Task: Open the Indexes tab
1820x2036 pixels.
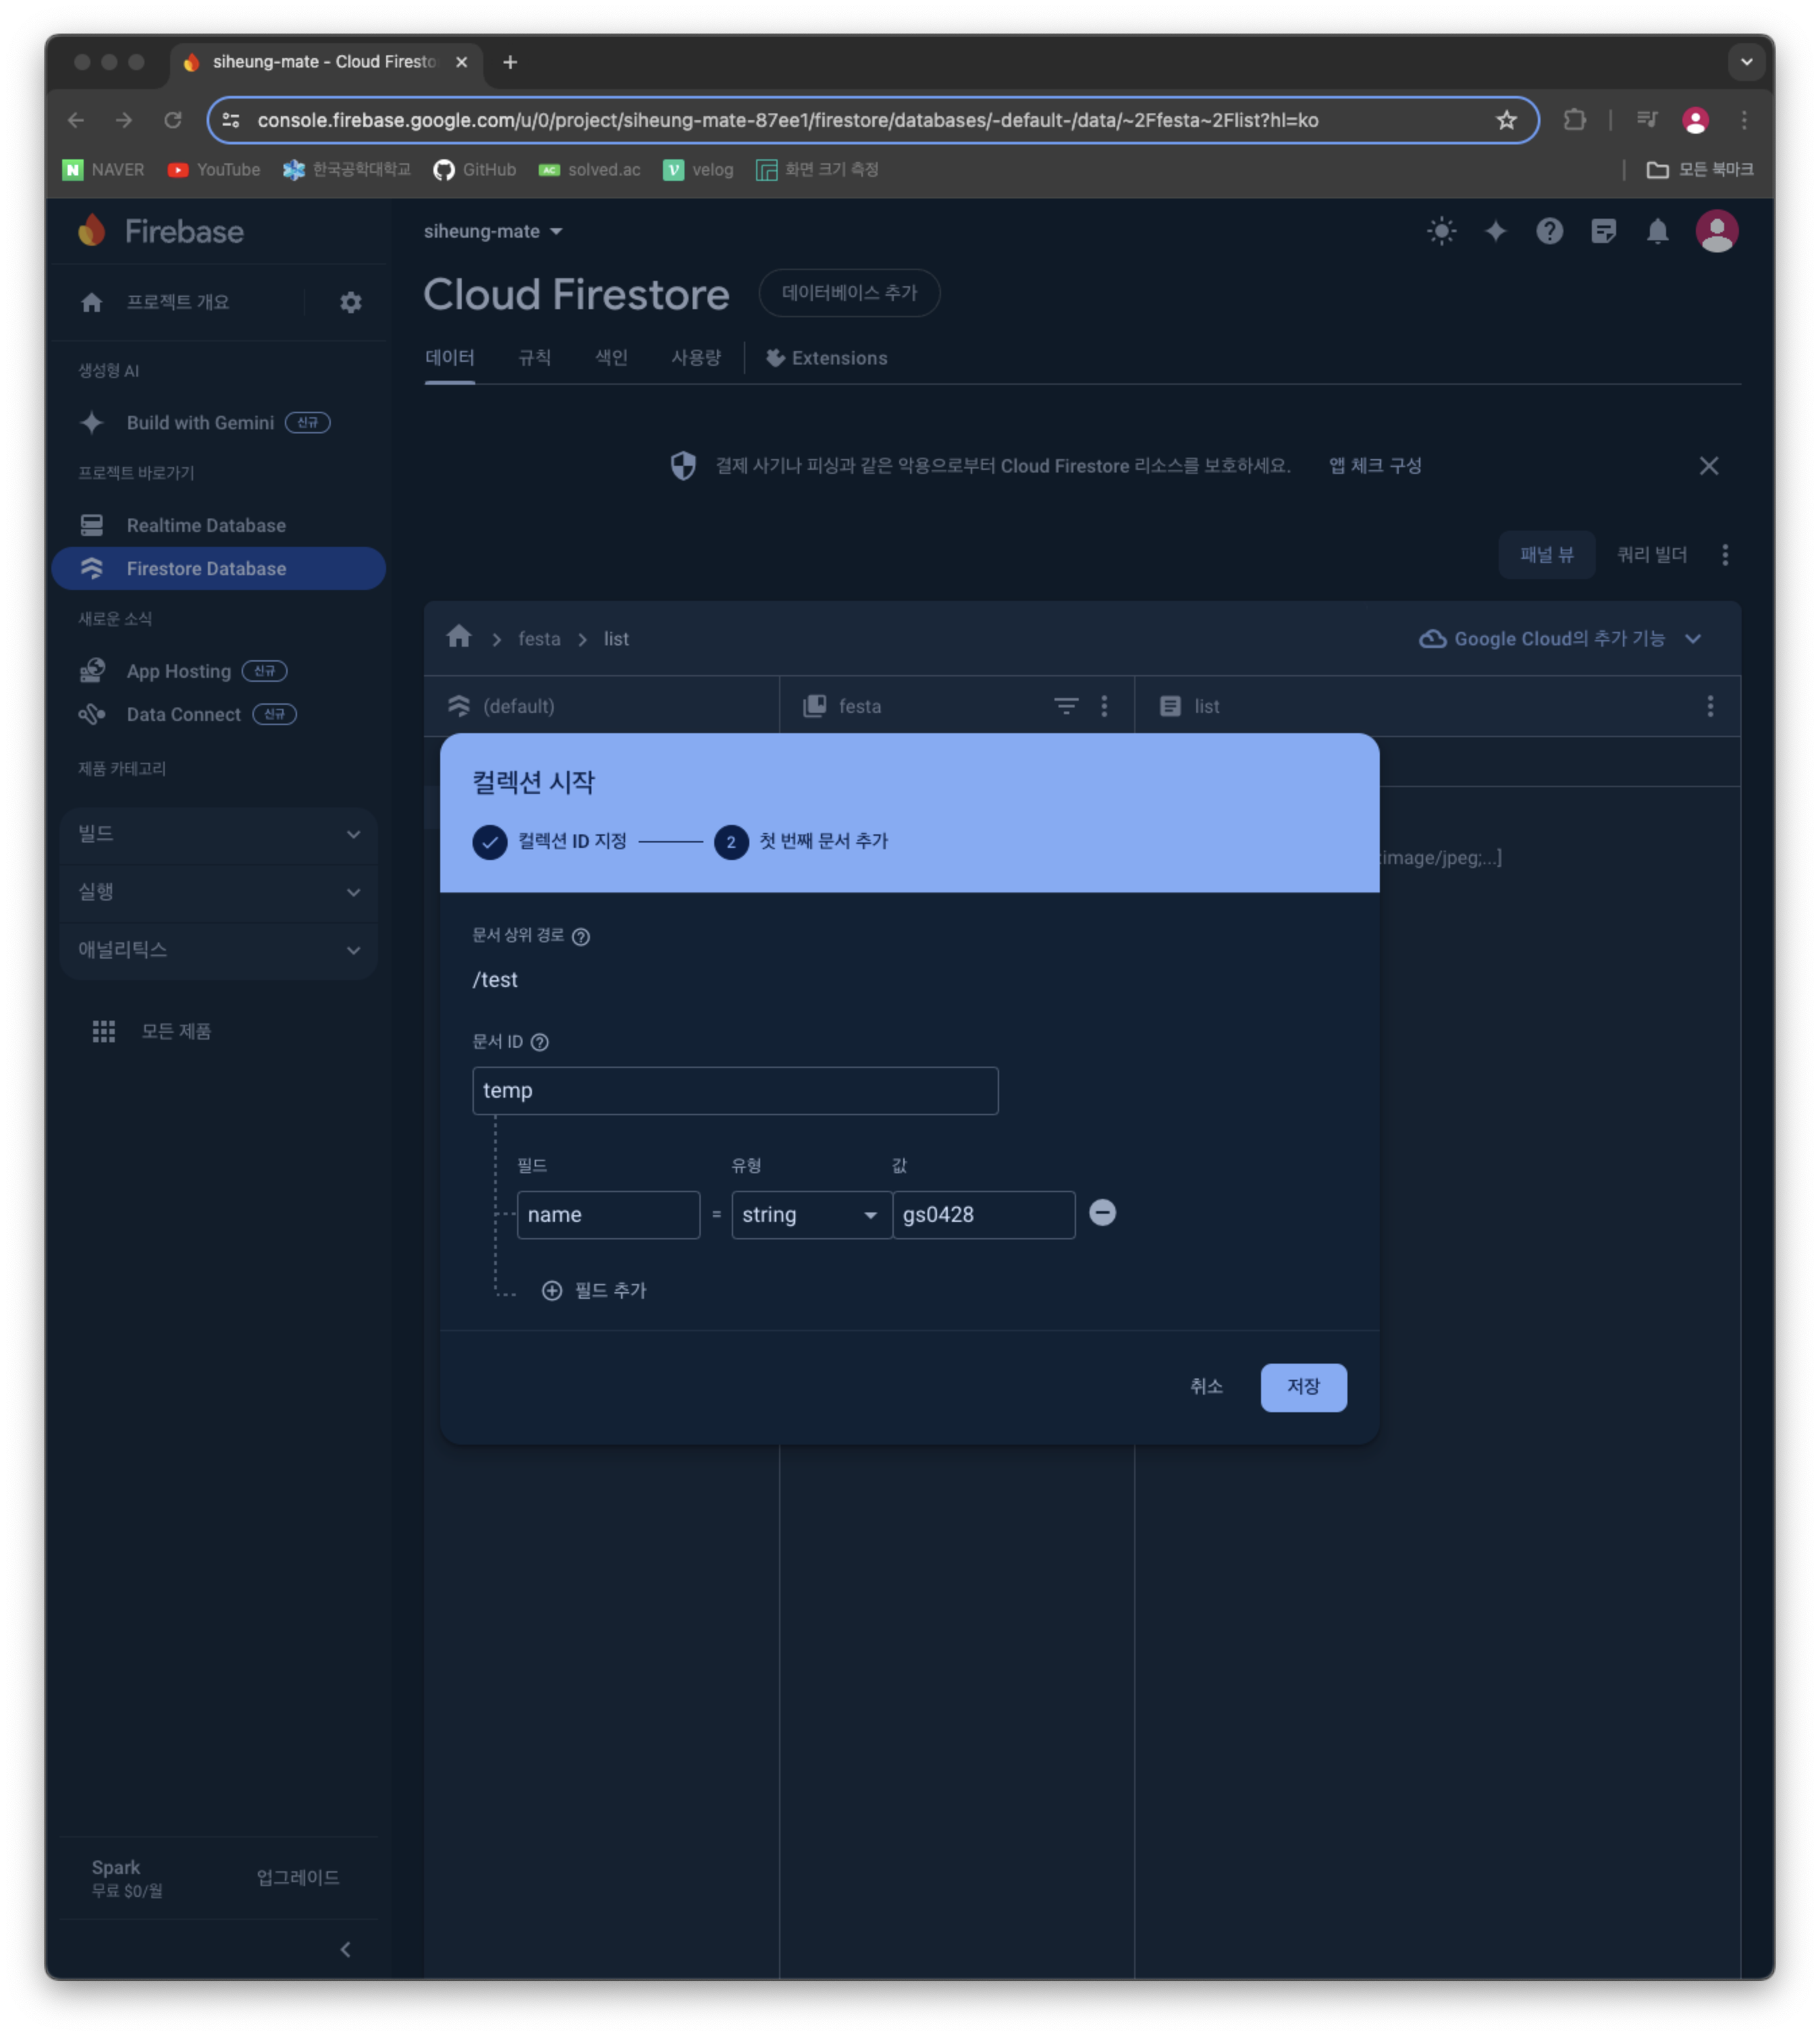Action: [611, 358]
